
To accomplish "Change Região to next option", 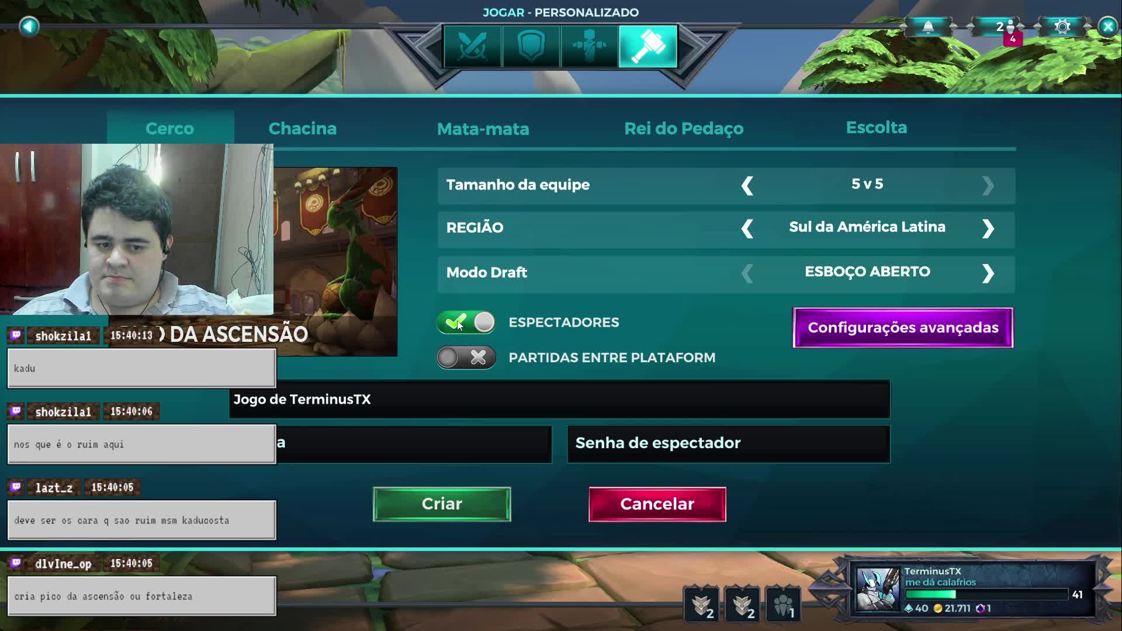I will 988,228.
